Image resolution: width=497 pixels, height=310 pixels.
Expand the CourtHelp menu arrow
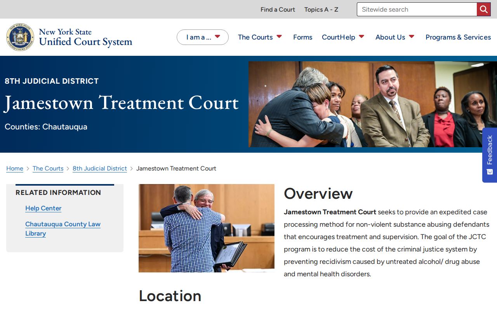361,37
